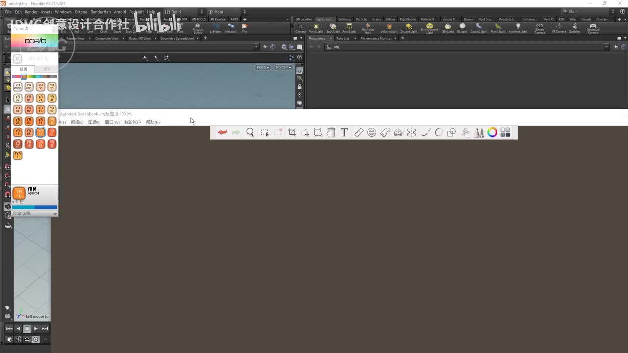Select the SketchBook French curve tool
The image size is (628, 353).
tap(385, 132)
